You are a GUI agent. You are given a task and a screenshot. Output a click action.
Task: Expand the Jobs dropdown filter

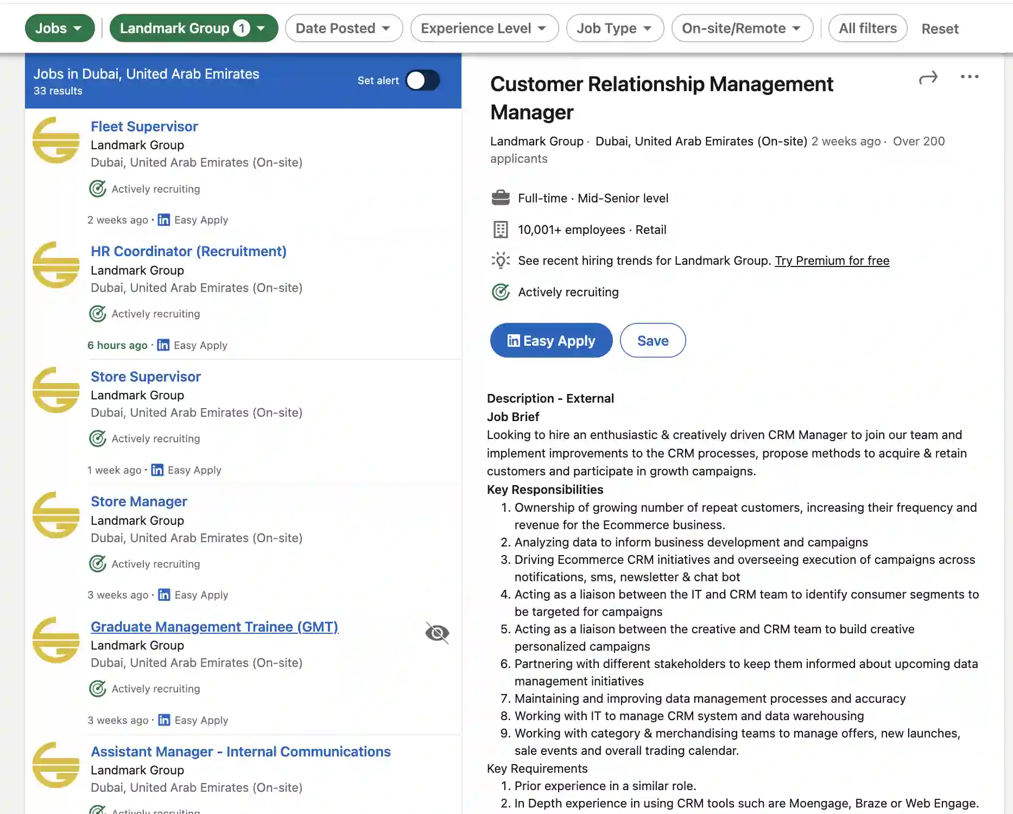(x=59, y=28)
